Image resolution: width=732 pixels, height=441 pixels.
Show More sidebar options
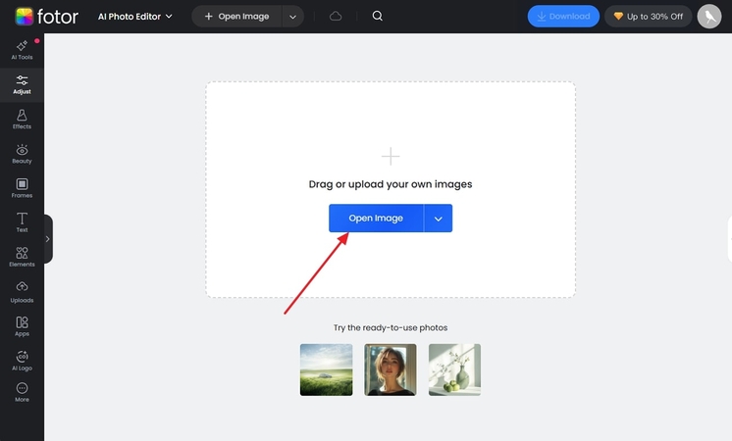pos(22,393)
